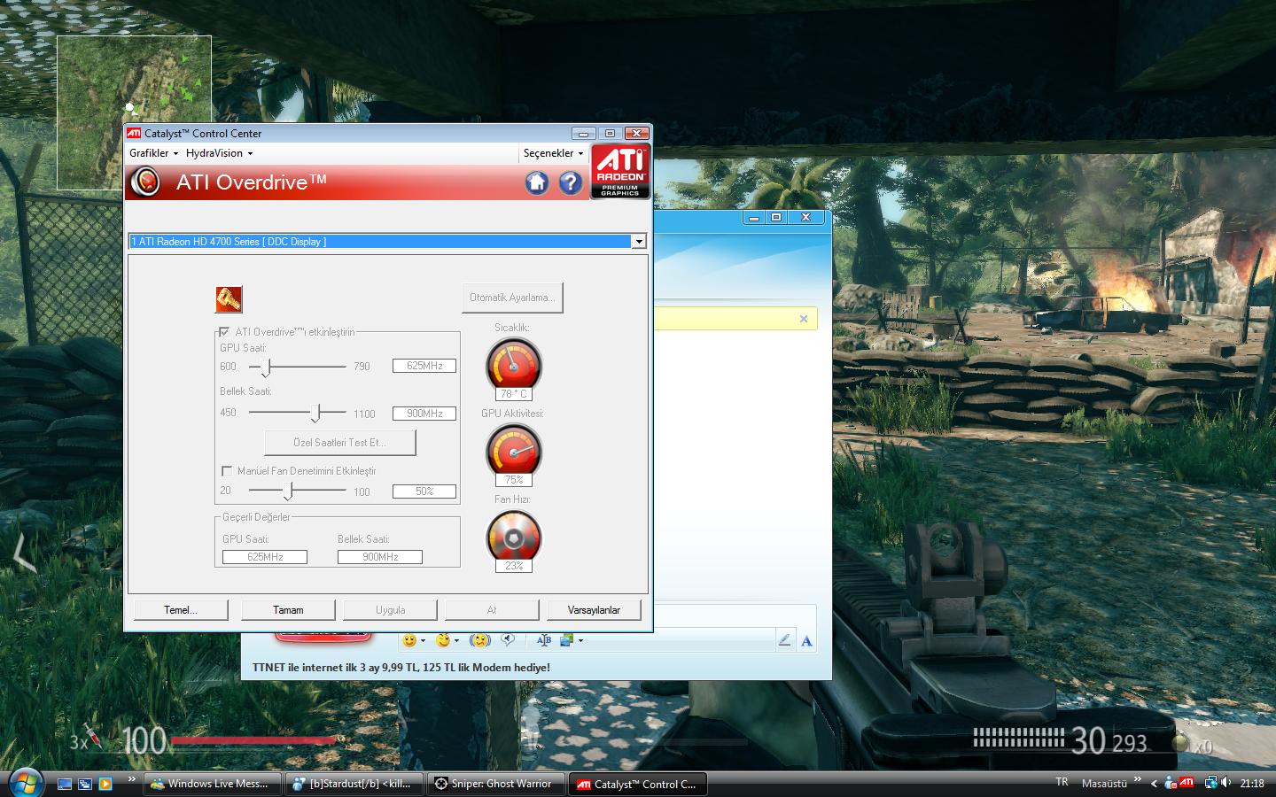Click the GPU activity gauge dial
The width and height of the screenshot is (1276, 797).
click(514, 451)
